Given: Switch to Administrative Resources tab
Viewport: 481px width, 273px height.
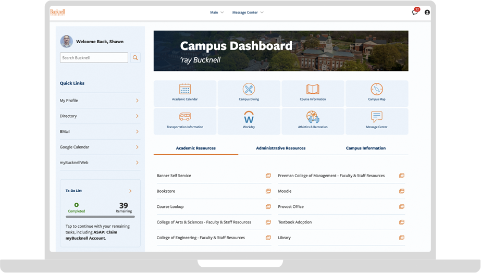Looking at the screenshot, I should (280, 148).
